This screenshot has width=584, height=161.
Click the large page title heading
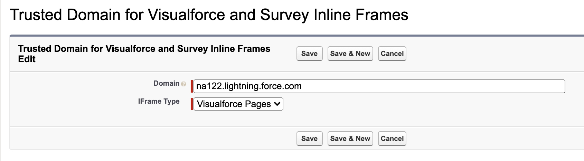(209, 15)
